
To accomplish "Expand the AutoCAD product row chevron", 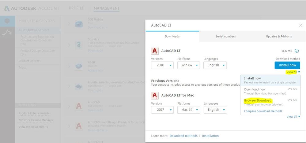I will pos(69,106).
